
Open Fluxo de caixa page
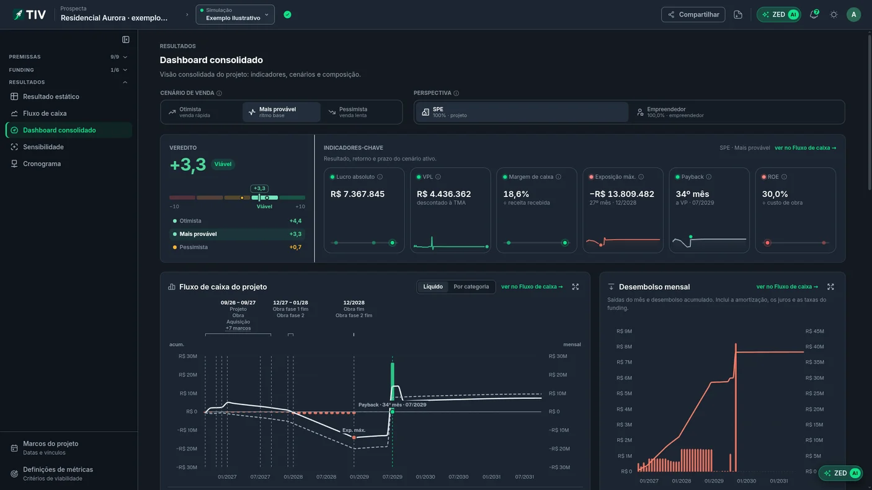click(x=69, y=113)
